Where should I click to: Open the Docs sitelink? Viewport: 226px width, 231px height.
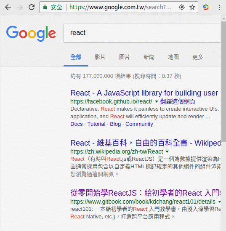tap(77, 124)
